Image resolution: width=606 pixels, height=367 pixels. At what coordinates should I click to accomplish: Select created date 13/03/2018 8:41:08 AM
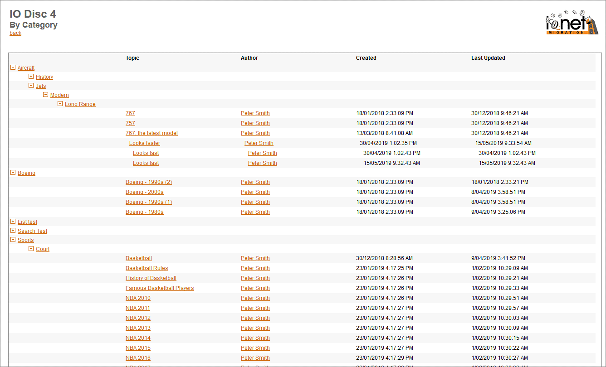[385, 133]
